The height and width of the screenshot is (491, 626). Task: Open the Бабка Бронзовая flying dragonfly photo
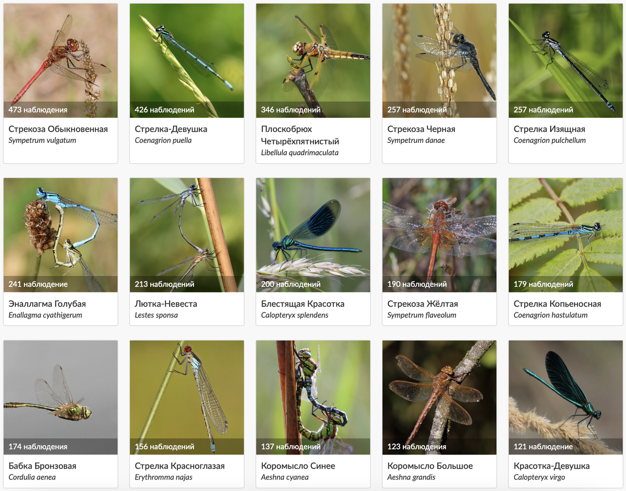tap(61, 398)
